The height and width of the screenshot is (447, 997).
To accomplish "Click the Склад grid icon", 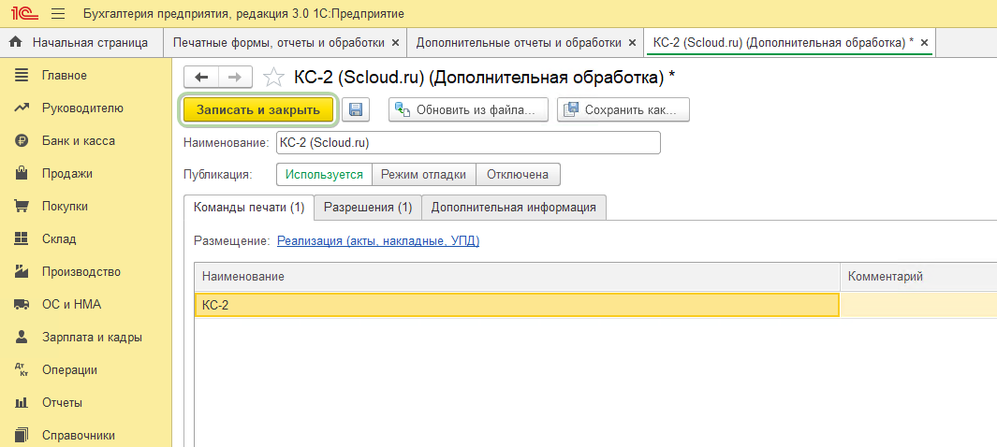I will [x=22, y=238].
